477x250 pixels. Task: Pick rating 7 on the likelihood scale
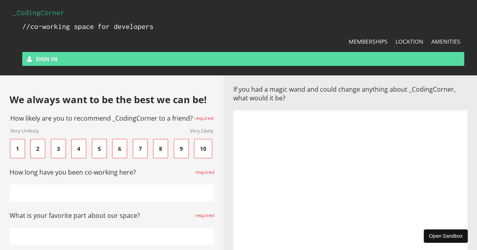pyautogui.click(x=140, y=148)
